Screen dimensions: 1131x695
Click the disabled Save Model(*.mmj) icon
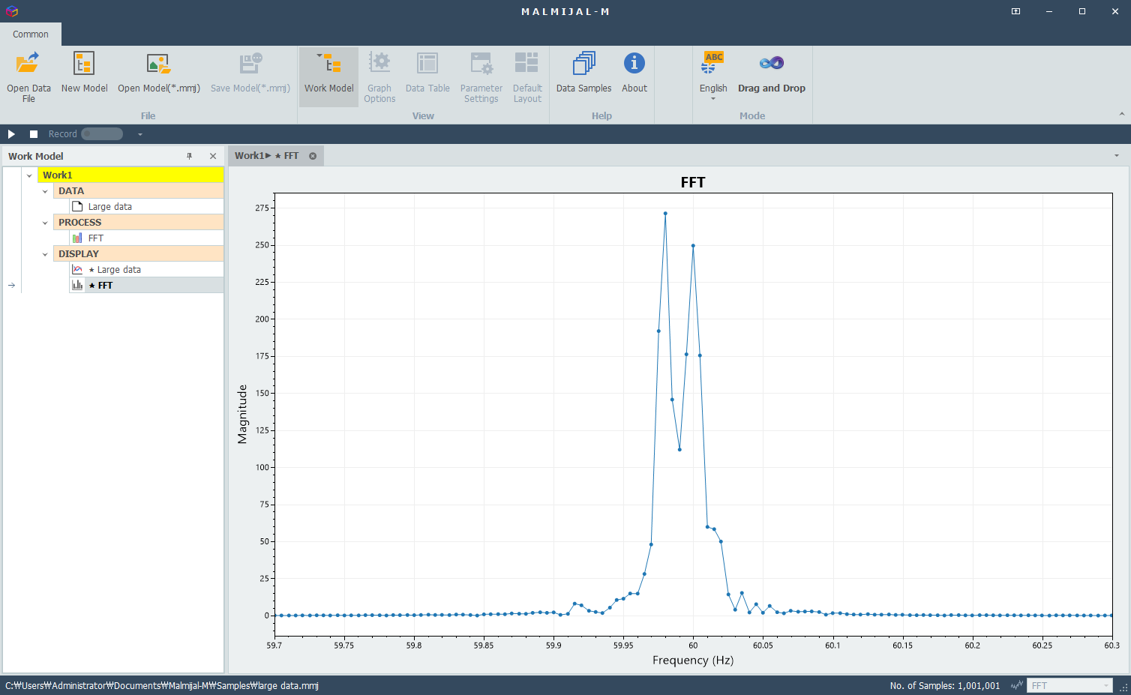coord(250,64)
